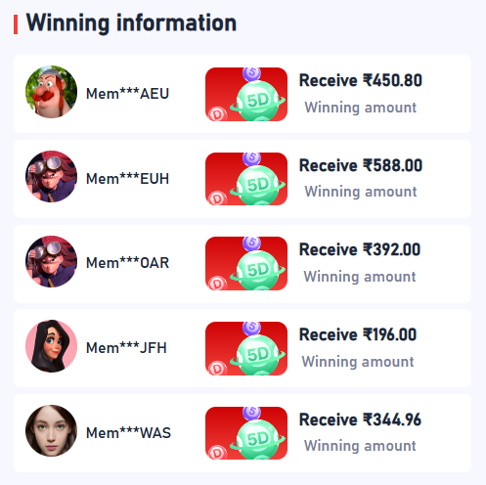Click the Winning information heading
Screen dimensions: 486x485
[x=131, y=23]
